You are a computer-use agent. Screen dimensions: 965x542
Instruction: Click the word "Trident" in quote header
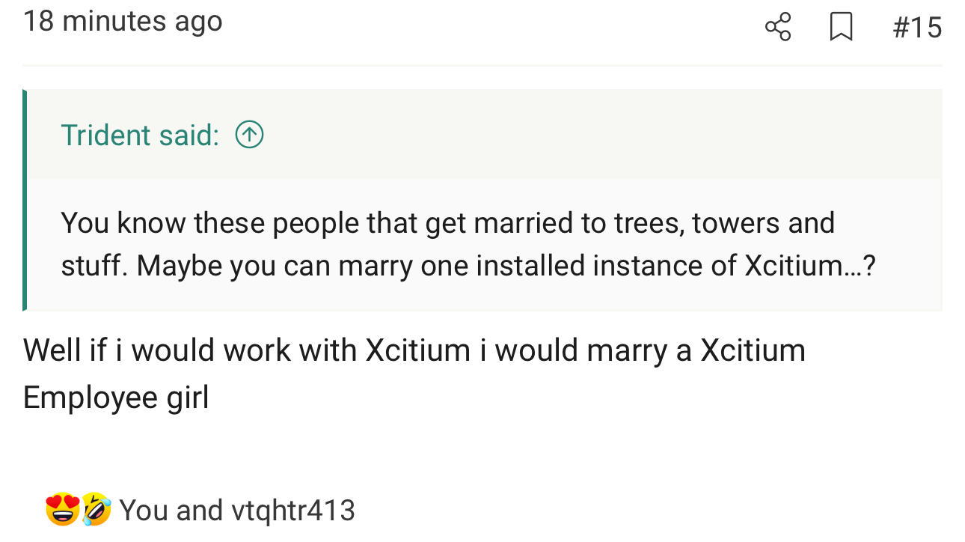point(106,135)
